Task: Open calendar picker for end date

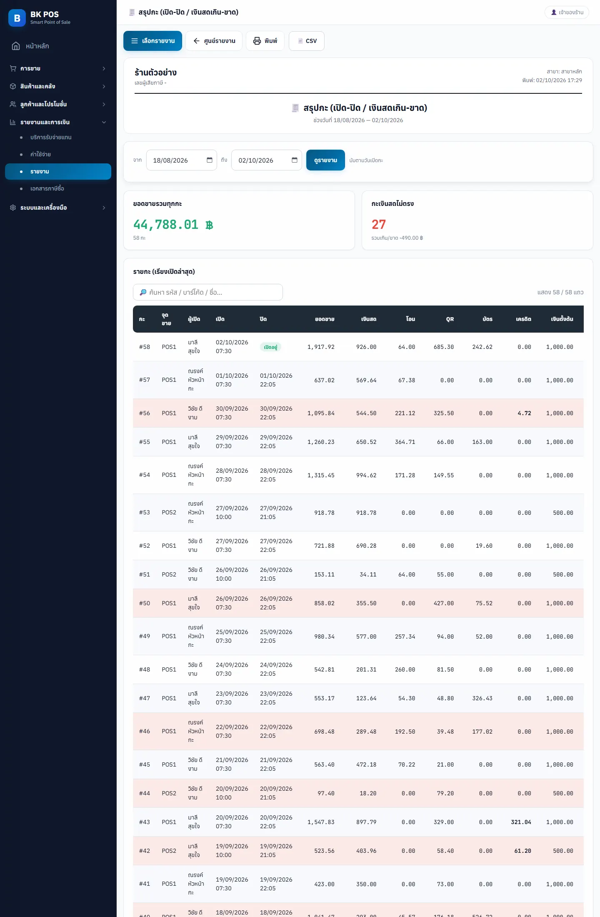Action: (295, 160)
